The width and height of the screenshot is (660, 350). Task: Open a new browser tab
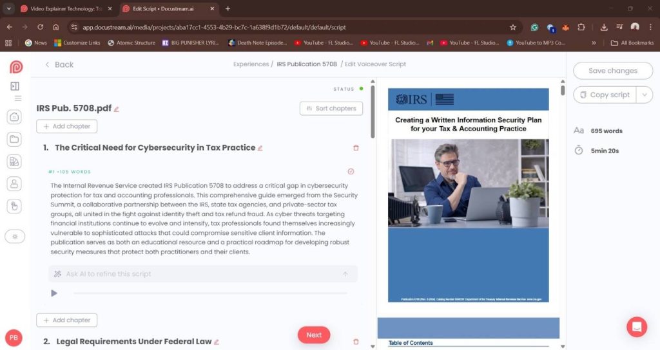point(228,8)
